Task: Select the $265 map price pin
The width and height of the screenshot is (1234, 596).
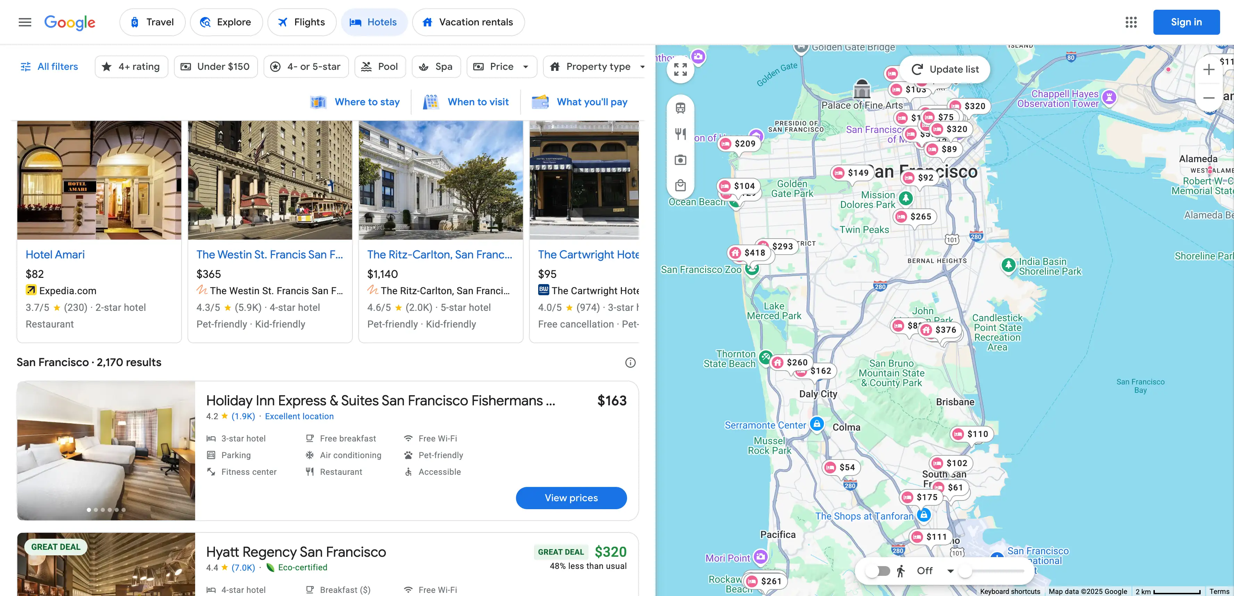Action: tap(915, 216)
